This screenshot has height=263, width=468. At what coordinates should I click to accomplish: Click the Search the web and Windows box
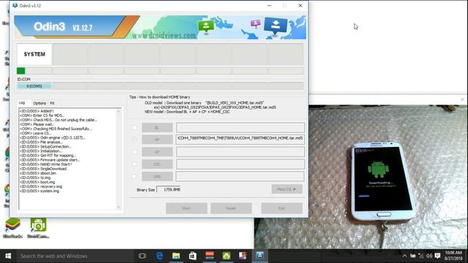[x=75, y=256]
